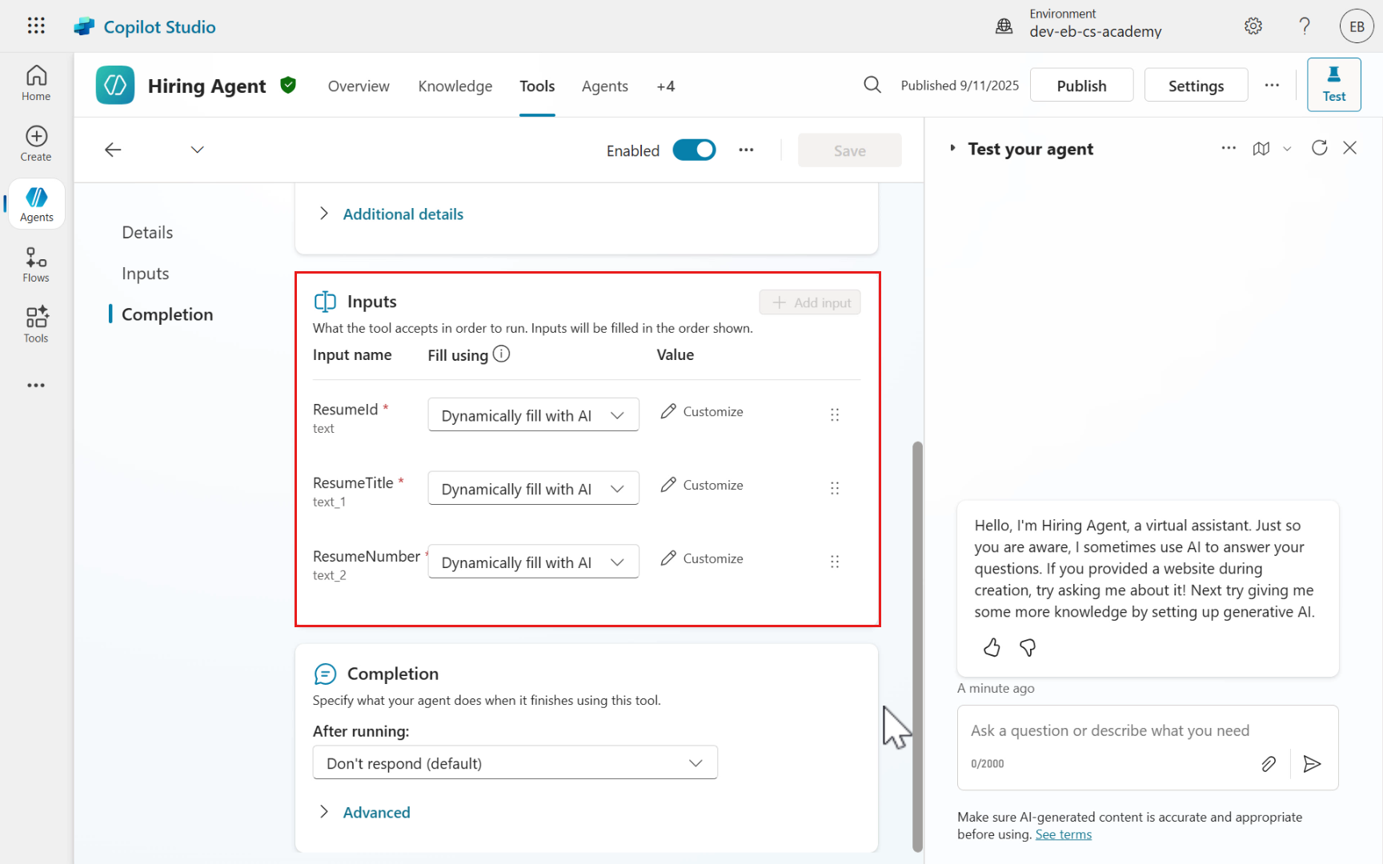Click the thumbs up feedback icon
This screenshot has width=1383, height=864.
click(x=992, y=647)
